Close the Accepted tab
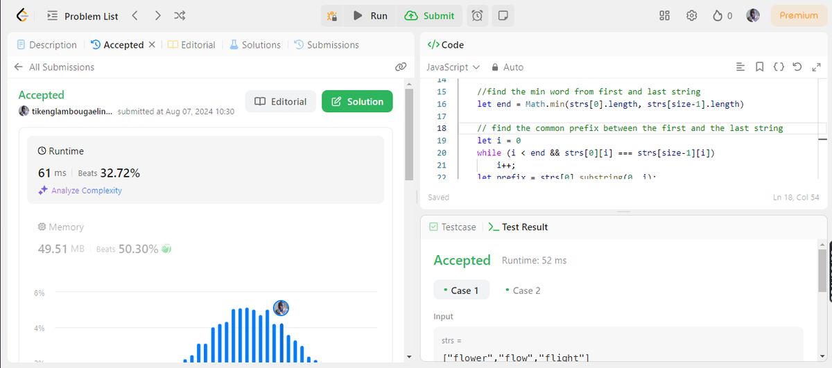The image size is (832, 368). 153,44
